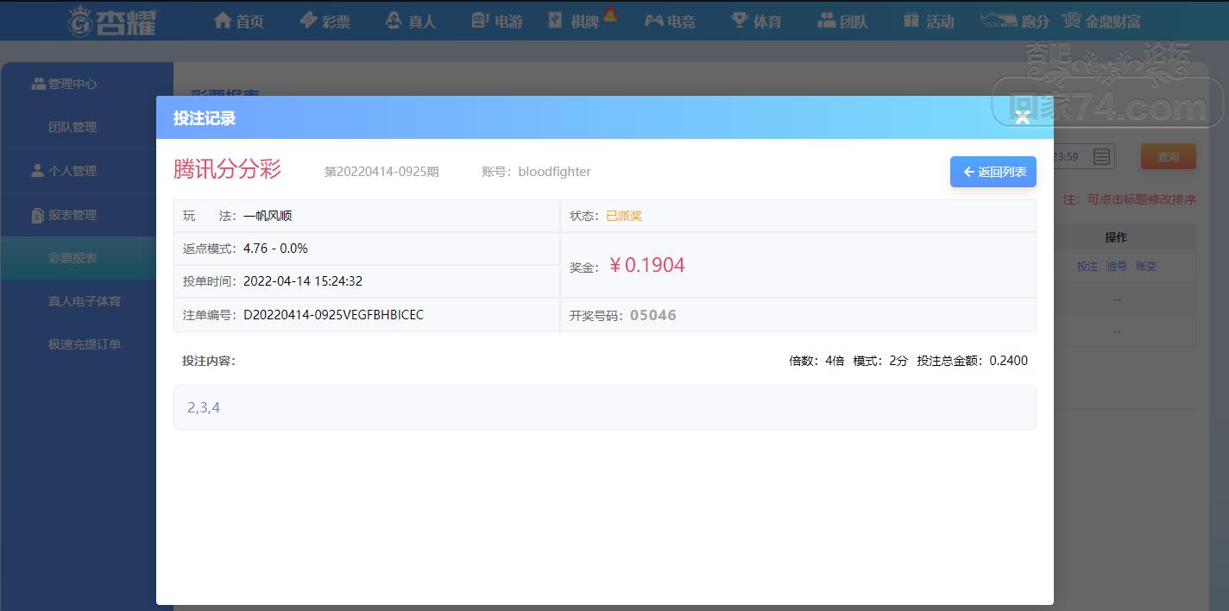Click the 返回列表 back button
Screen dimensions: 1229x611
pos(993,172)
